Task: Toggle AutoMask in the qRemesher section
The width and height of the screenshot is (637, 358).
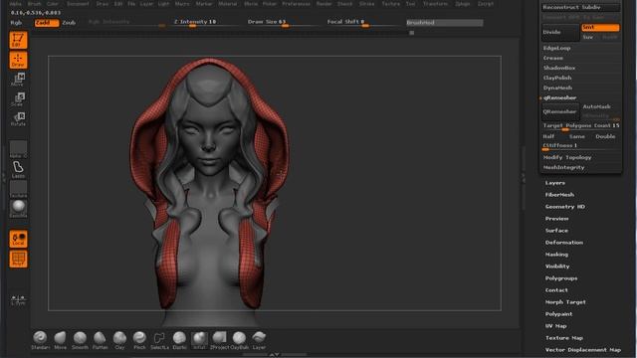Action: (x=596, y=106)
